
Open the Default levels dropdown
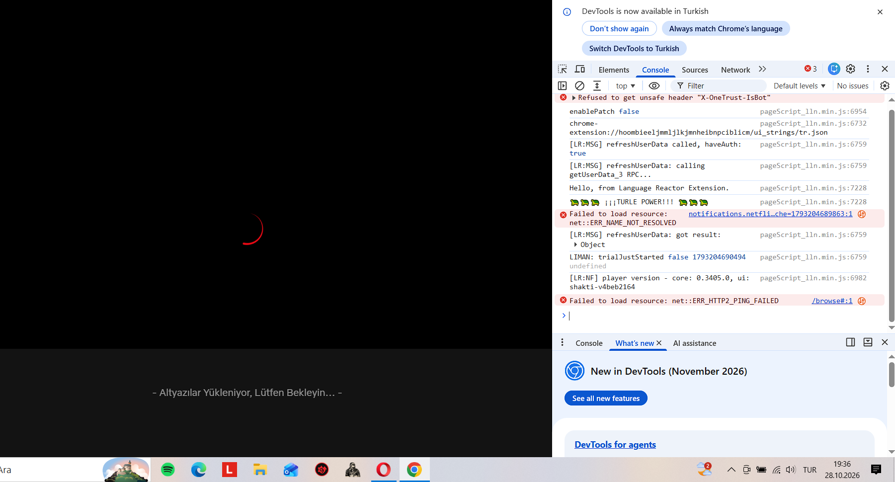click(x=799, y=86)
